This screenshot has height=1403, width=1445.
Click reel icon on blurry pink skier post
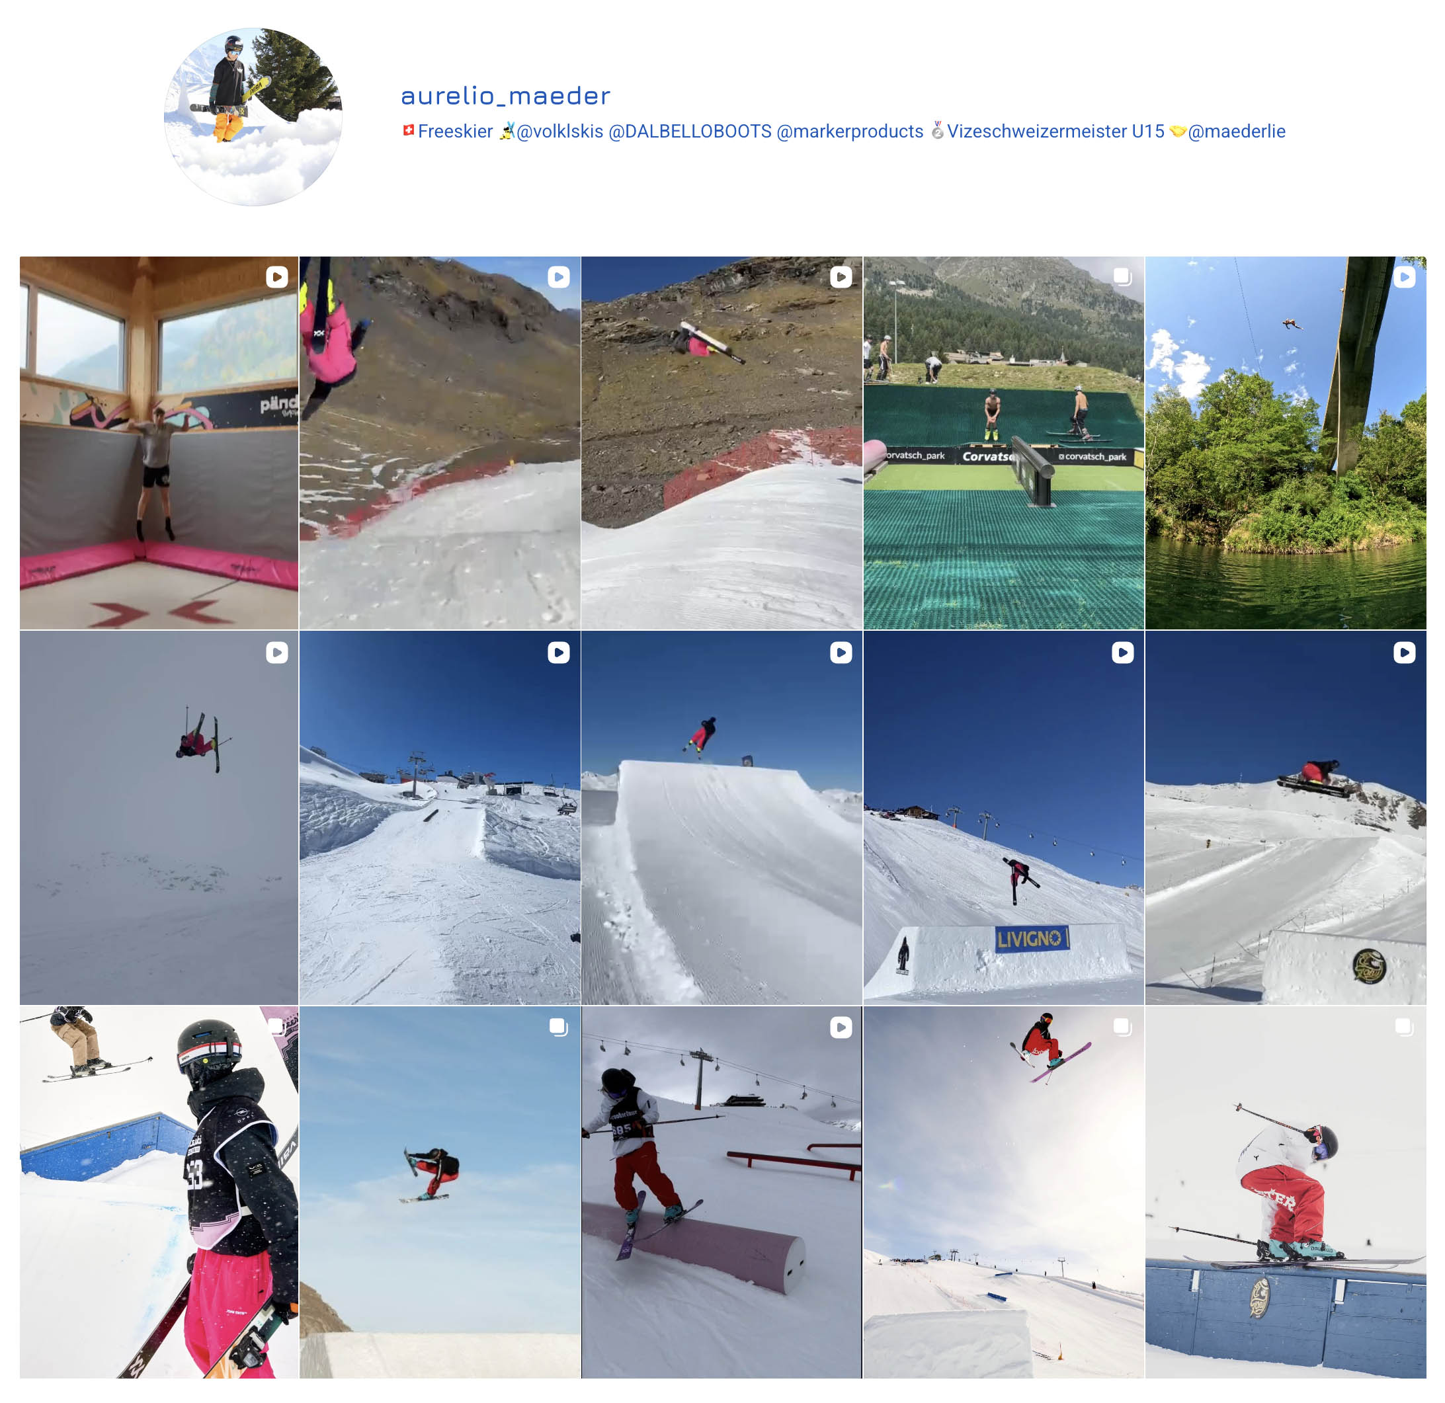coord(558,277)
